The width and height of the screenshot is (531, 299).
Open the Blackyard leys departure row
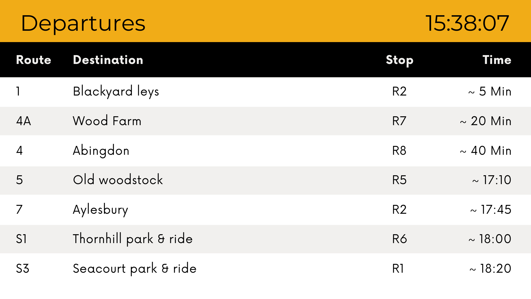click(x=265, y=92)
